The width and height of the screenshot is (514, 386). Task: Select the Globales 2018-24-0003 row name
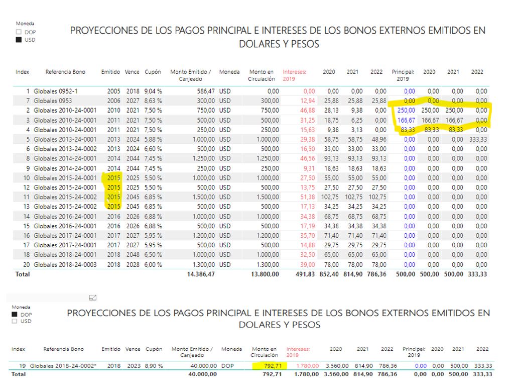click(x=65, y=264)
